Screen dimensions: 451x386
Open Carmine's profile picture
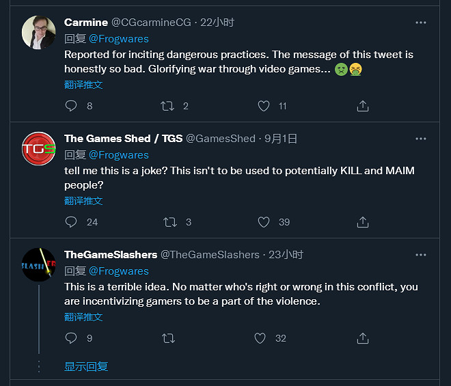coord(39,33)
